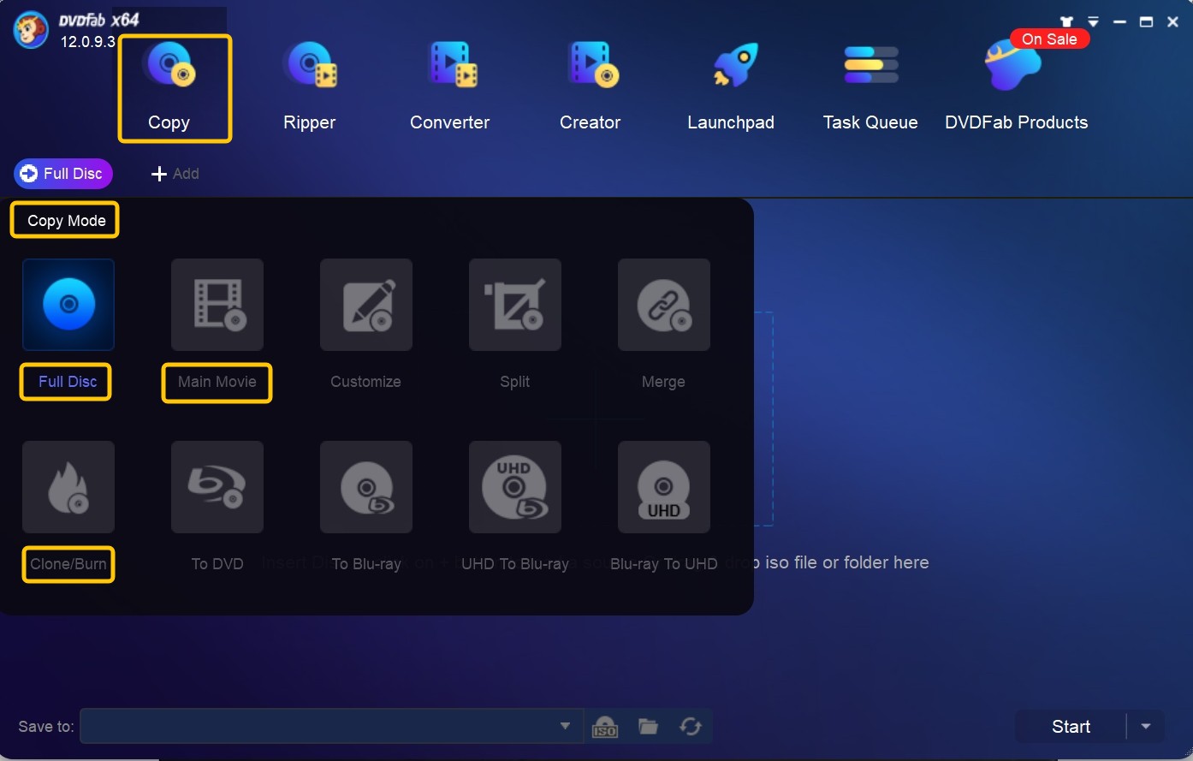
Task: Close the DVDFab window
Action: click(x=1172, y=22)
